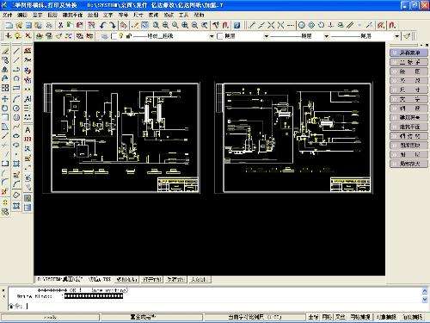Click the blue question mark help icon
Screen dimensions: 430x323
[x=236, y=25]
